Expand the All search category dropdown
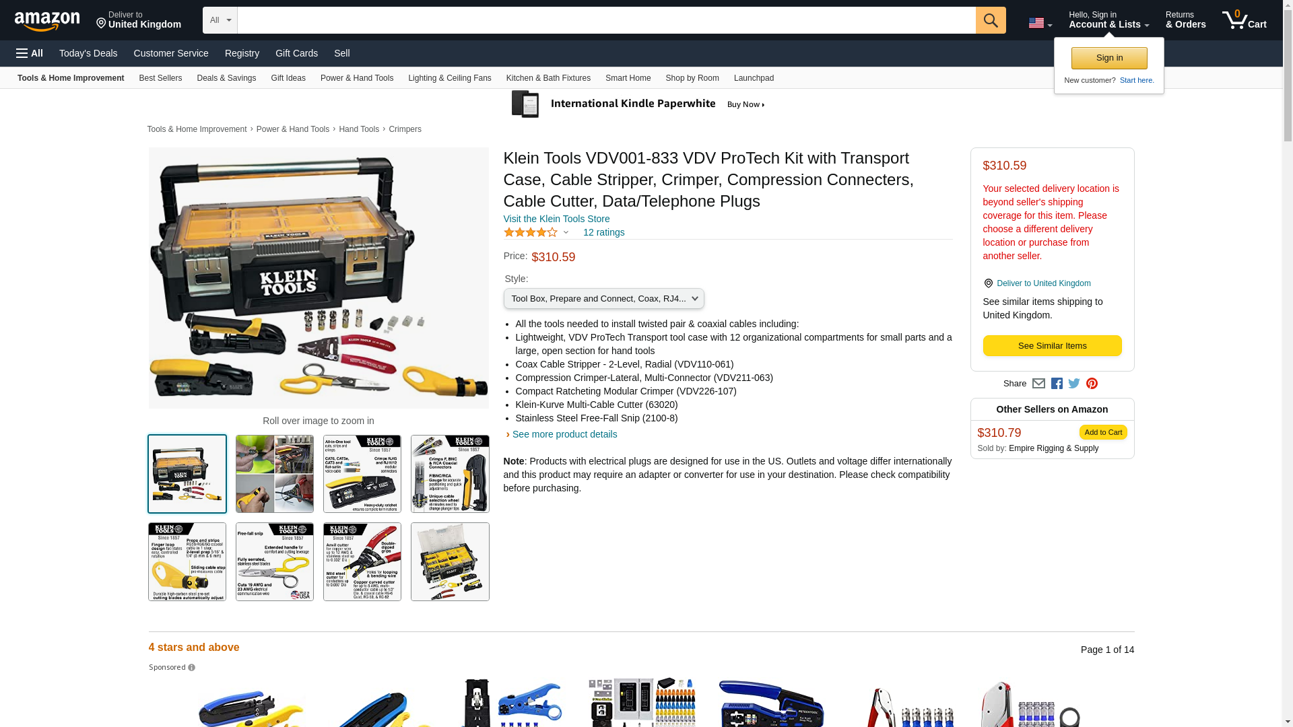1293x727 pixels. pos(220,20)
